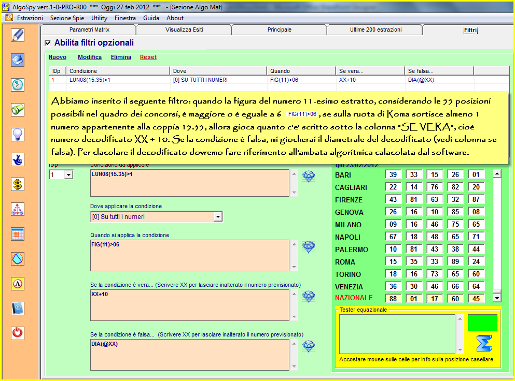This screenshot has height=381, width=515.
Task: Click the first NAZIONALE number cell, 88
Action: pyautogui.click(x=393, y=299)
